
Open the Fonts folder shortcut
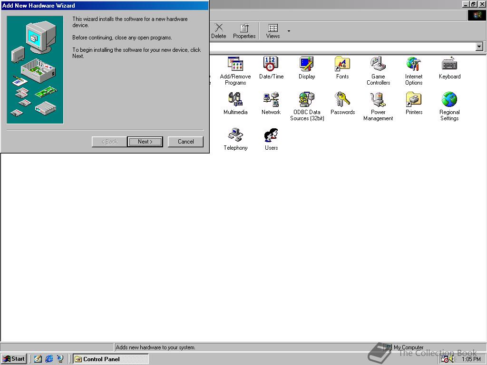coord(342,67)
